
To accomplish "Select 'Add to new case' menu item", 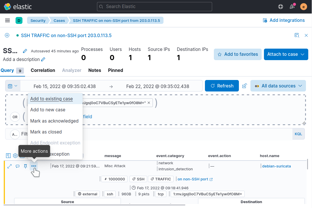I will click(x=55, y=110).
